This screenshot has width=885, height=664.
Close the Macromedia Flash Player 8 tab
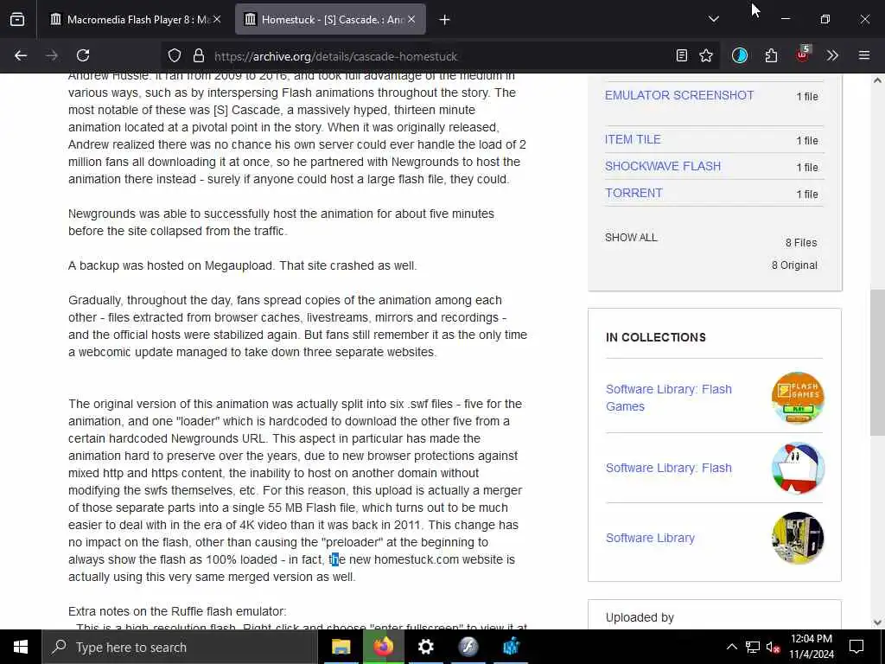pos(217,19)
